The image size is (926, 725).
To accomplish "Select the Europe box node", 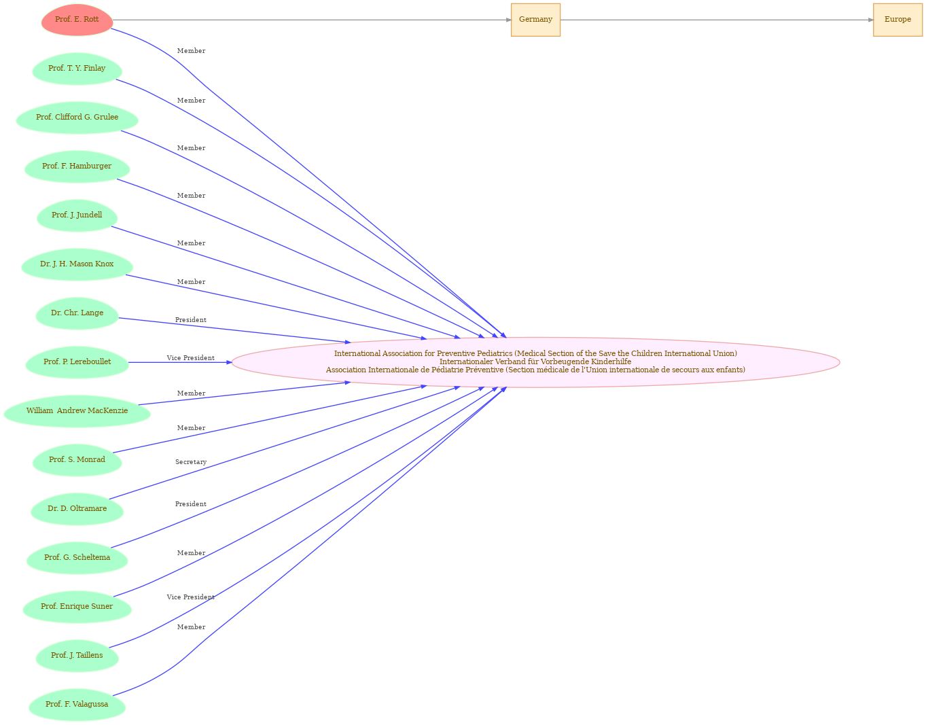I will coord(897,20).
